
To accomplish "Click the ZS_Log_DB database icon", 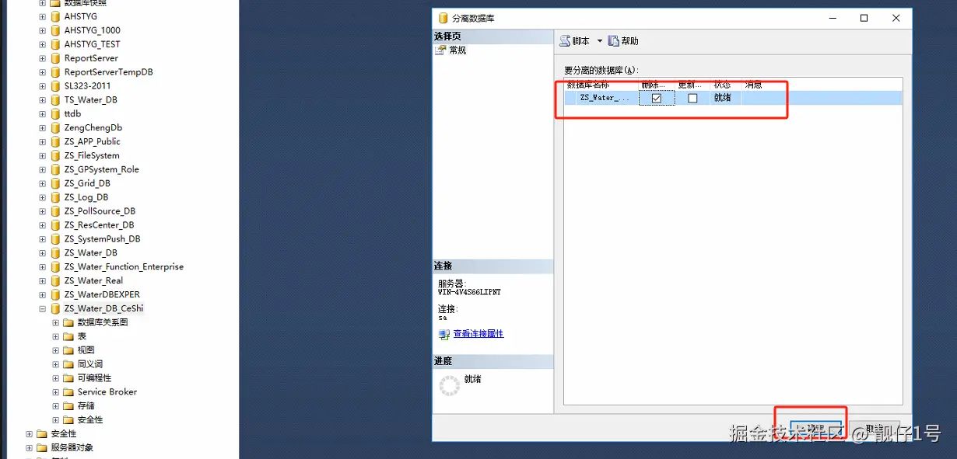I will [55, 198].
